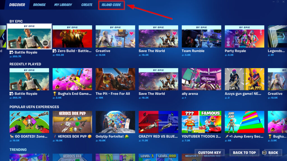The image size is (287, 161).
Task: Select the Zero Build Battle Royale thumbnail
Action: pos(72,38)
